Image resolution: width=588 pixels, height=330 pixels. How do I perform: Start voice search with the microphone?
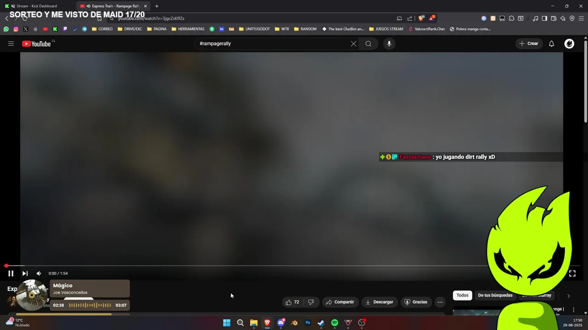389,44
